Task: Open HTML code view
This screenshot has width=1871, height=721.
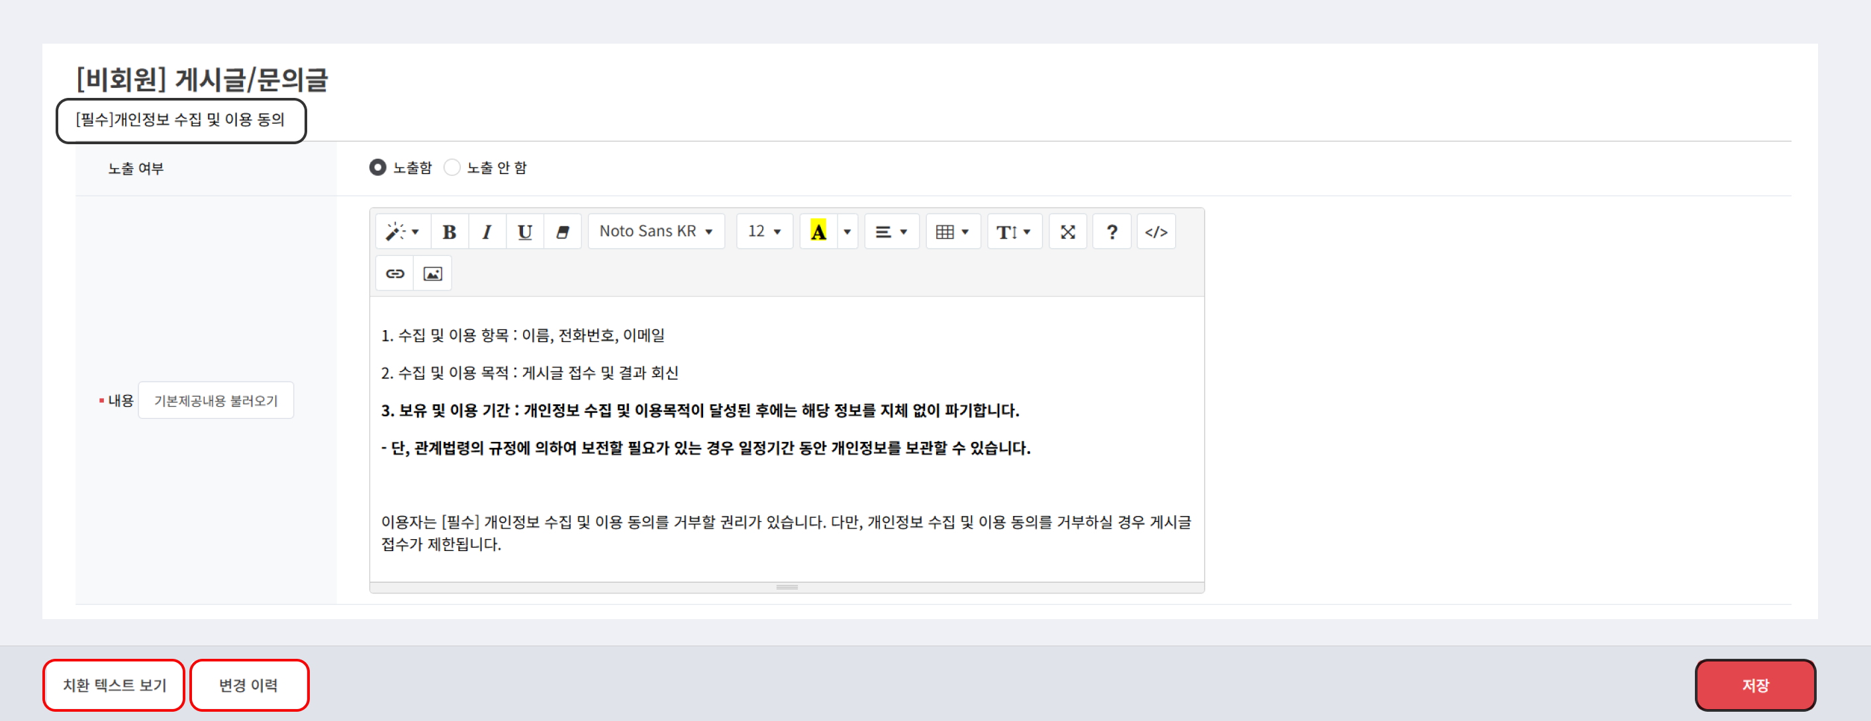Action: click(x=1155, y=232)
